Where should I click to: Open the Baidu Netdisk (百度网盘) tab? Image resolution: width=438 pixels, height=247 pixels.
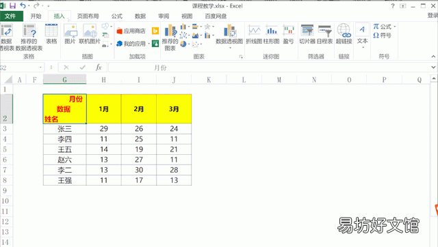coord(216,16)
